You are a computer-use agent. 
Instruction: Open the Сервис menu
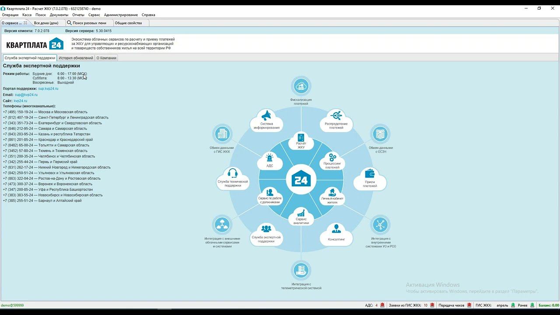click(94, 15)
